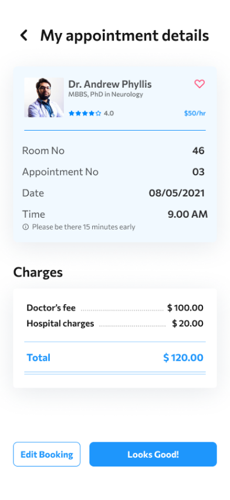This screenshot has width=230, height=500.
Task: Click the Hospital charges amount $20.00
Action: 188,324
